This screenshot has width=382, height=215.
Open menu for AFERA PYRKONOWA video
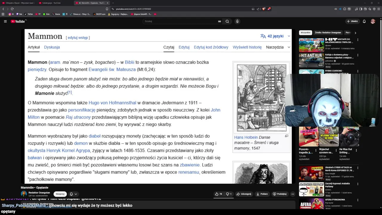(x=358, y=200)
